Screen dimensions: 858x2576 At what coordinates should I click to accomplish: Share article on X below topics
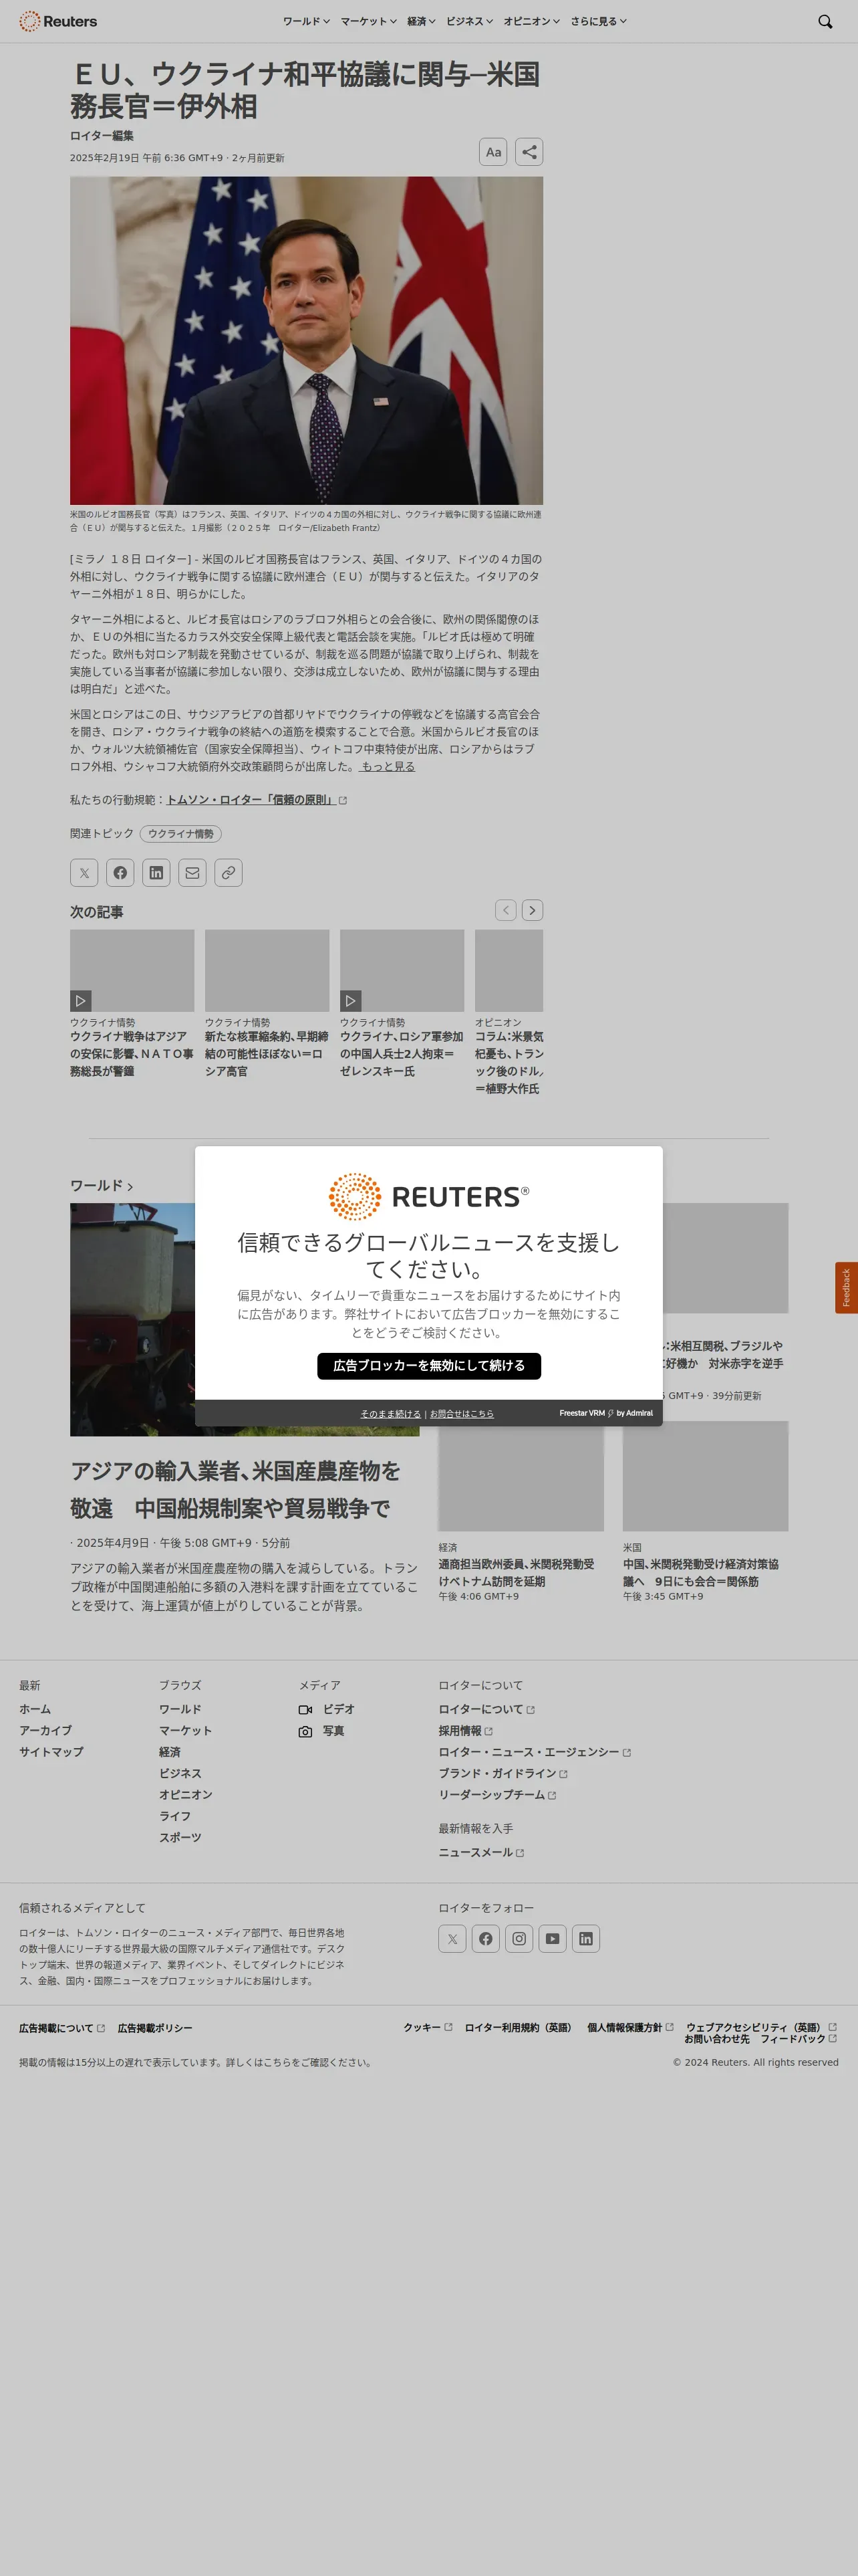(x=84, y=873)
